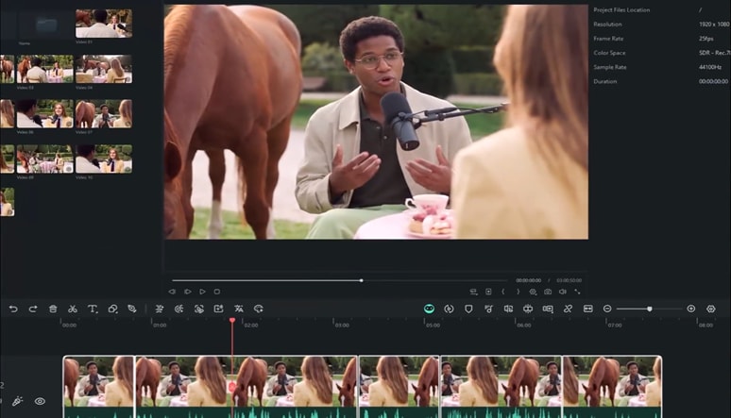
Task: Open the green AI copilot assistant
Action: [429, 309]
